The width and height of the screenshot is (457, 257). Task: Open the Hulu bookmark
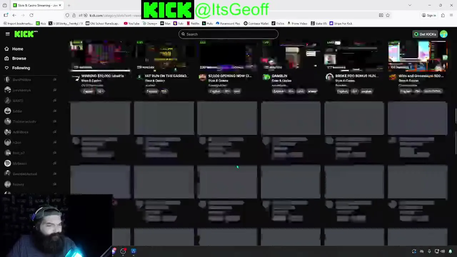point(207,24)
